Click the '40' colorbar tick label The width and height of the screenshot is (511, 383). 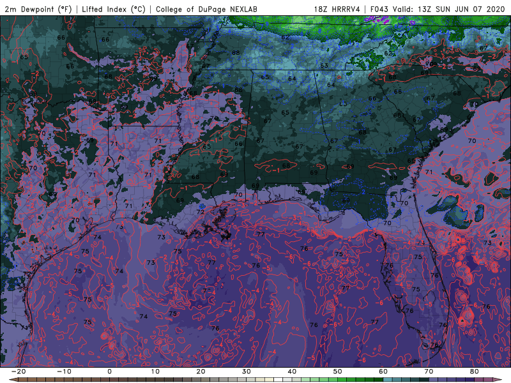pos(292,372)
